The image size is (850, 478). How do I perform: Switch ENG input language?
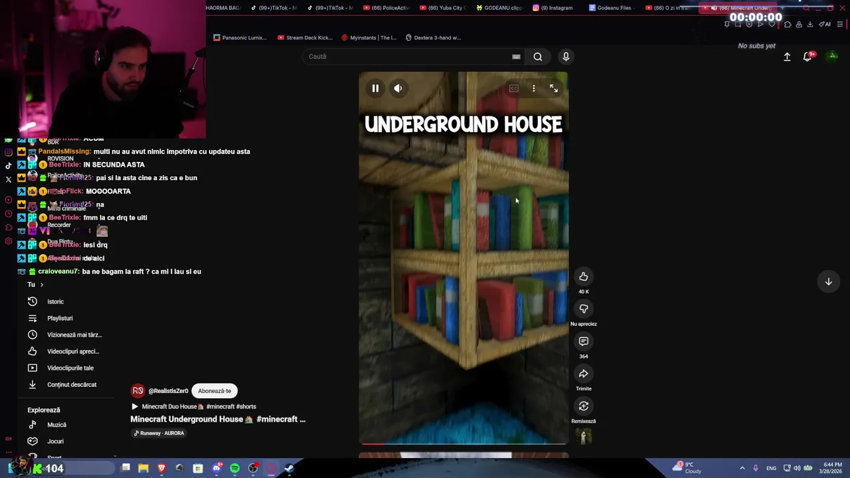(771, 468)
